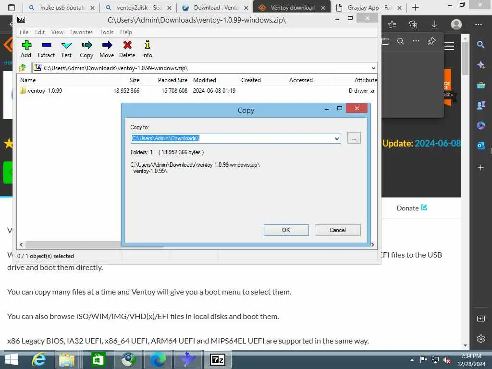Click the Extract toolbar icon in 7-Zip
This screenshot has height=369, width=492.
coord(47,49)
